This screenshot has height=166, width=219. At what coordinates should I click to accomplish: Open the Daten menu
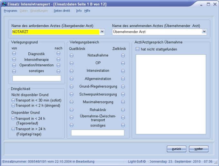24,11
